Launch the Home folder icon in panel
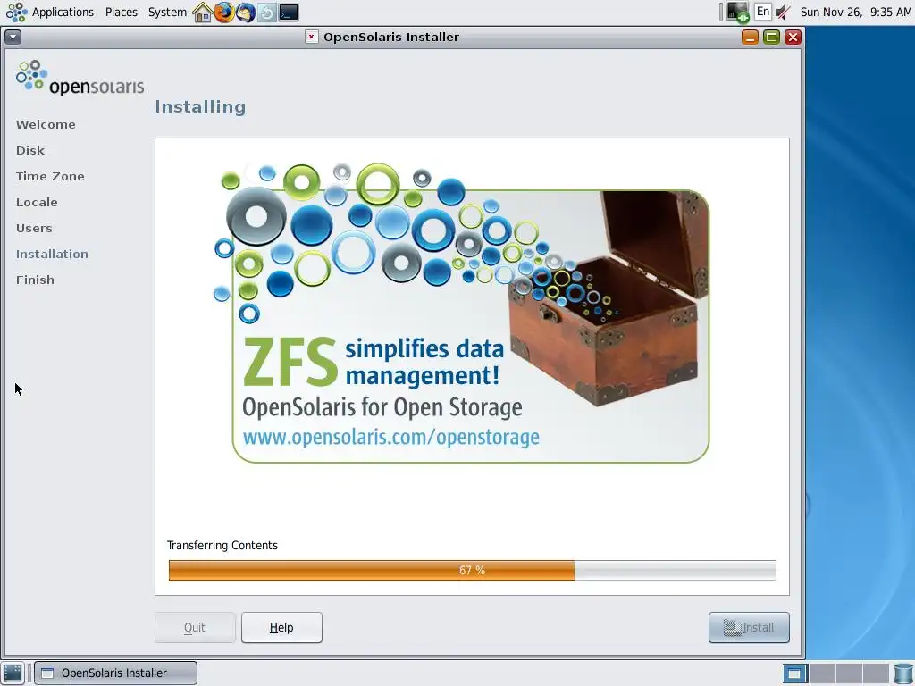Screen dimensions: 915x686 [202, 13]
